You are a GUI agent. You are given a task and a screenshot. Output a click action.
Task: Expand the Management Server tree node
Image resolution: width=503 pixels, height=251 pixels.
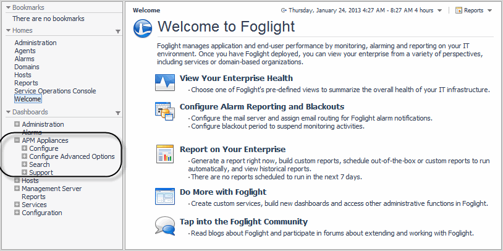click(x=17, y=189)
